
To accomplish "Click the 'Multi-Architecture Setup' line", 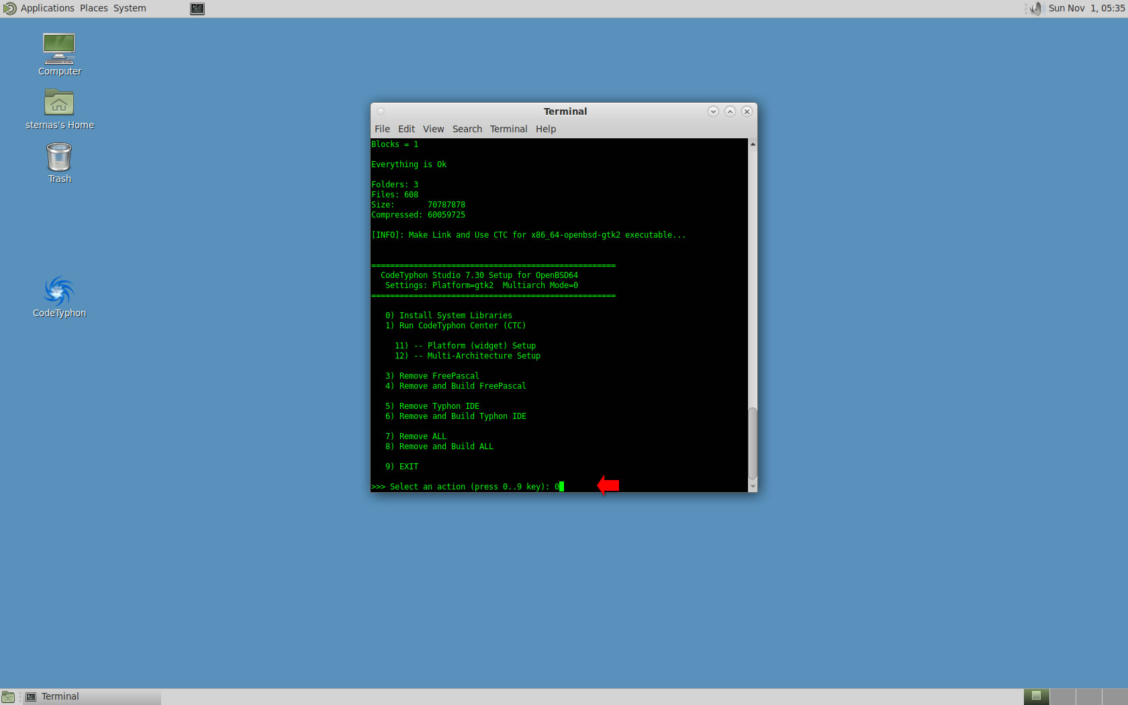I will 467,356.
